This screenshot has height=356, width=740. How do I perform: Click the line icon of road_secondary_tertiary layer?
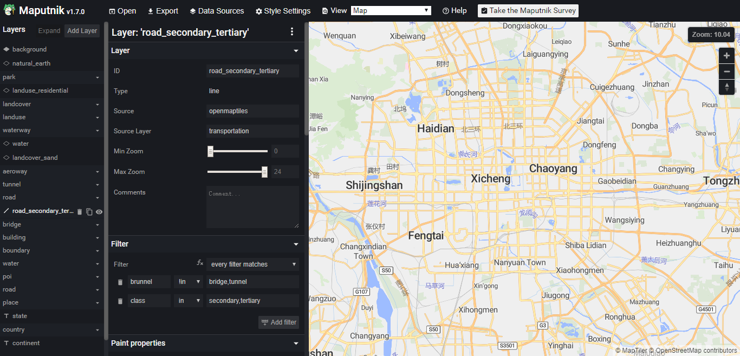click(x=7, y=211)
